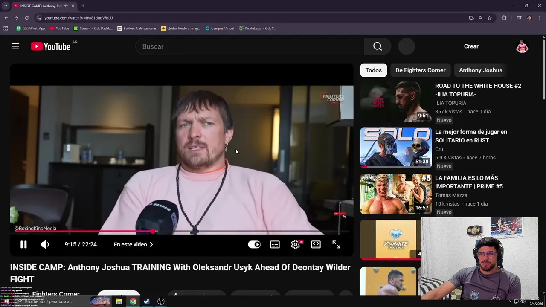Open the player settings gear
The height and width of the screenshot is (307, 546).
(x=296, y=244)
